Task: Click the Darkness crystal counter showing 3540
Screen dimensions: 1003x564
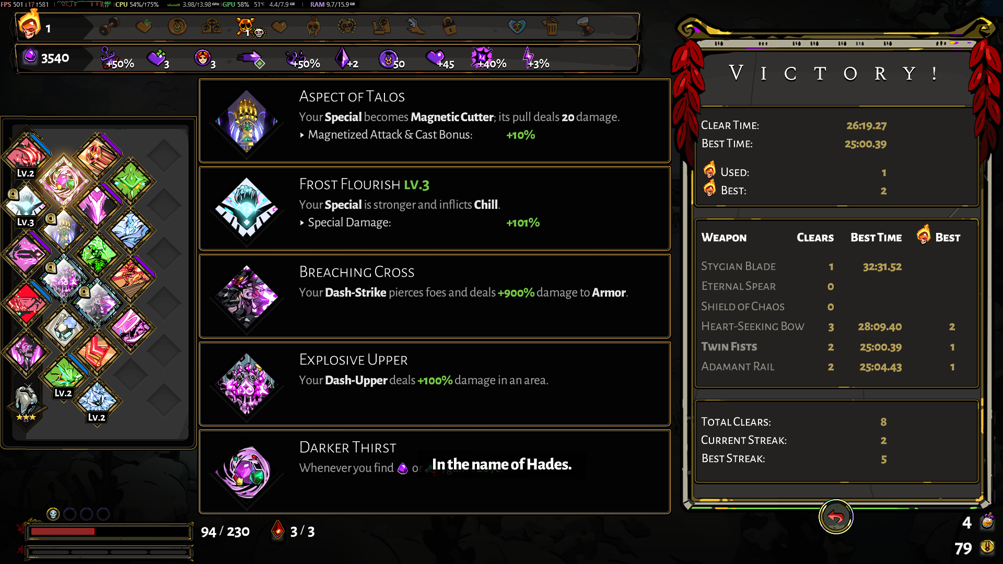Action: [47, 58]
